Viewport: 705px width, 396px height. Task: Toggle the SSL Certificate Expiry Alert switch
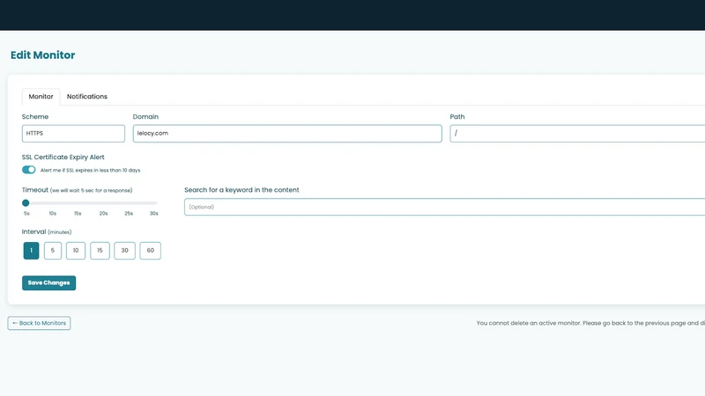[x=29, y=170]
